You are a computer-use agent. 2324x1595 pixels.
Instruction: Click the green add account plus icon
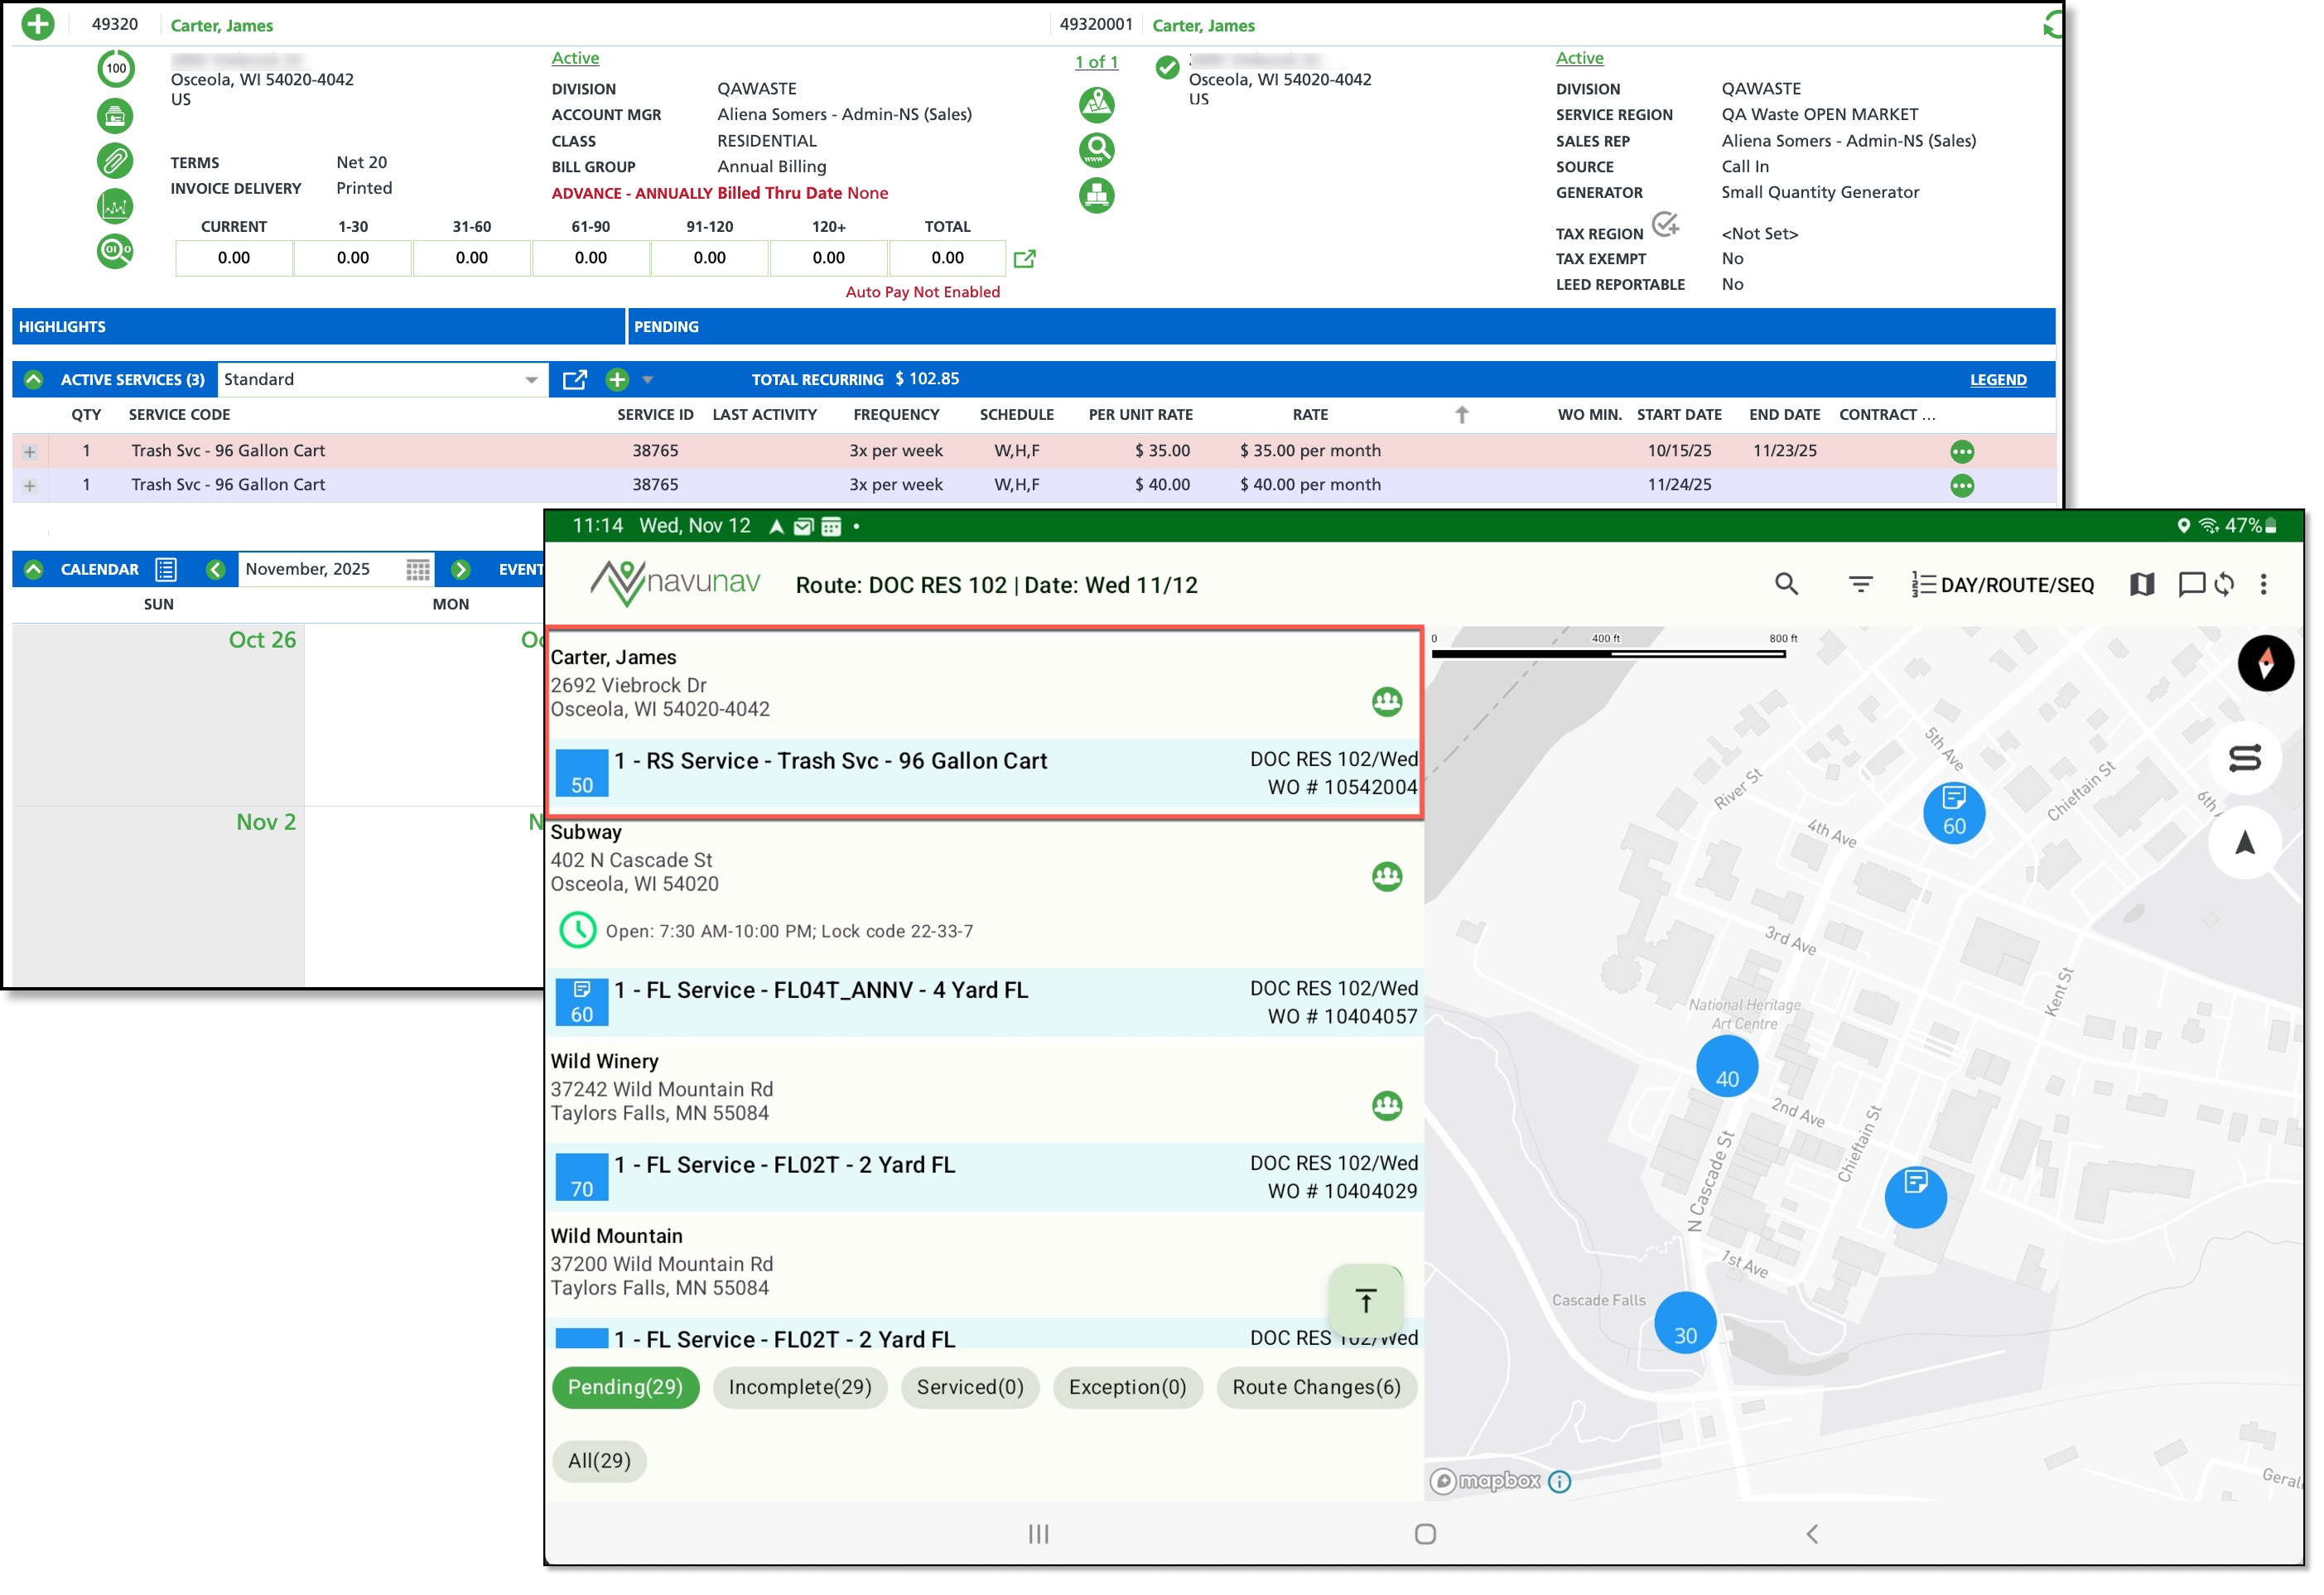38,24
